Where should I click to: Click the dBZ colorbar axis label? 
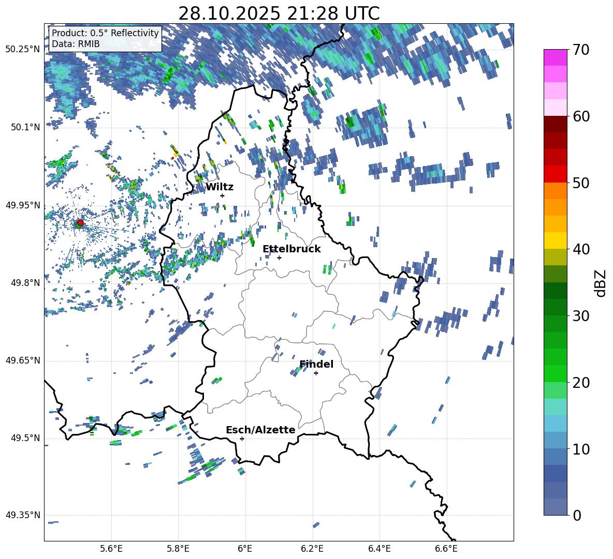click(x=600, y=283)
